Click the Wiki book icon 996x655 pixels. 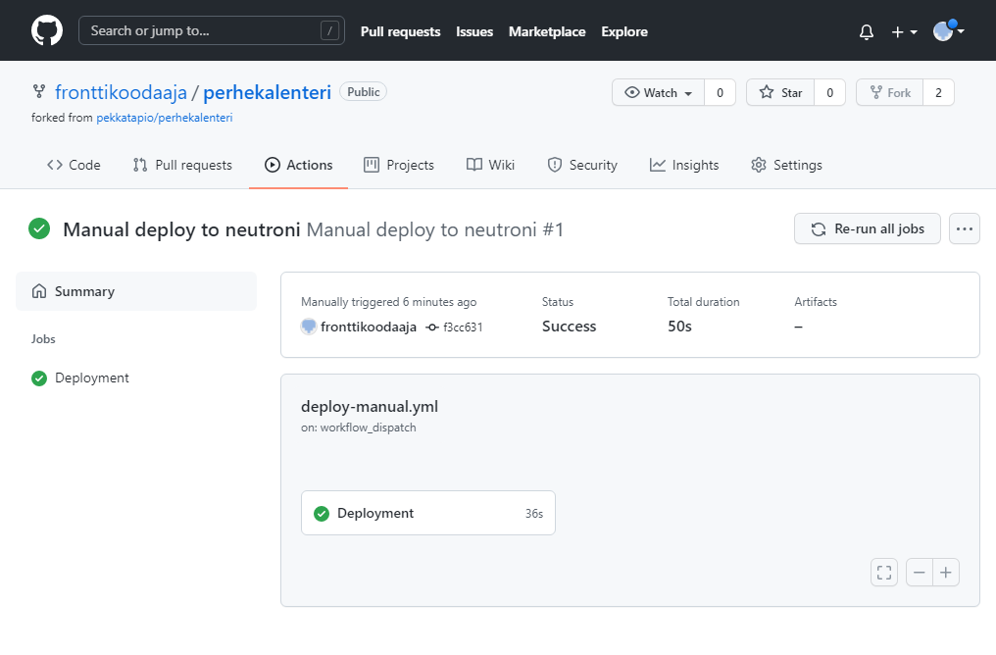coord(473,165)
